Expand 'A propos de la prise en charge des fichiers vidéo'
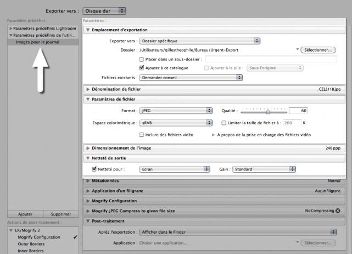This screenshot has height=254, width=352. click(x=213, y=135)
